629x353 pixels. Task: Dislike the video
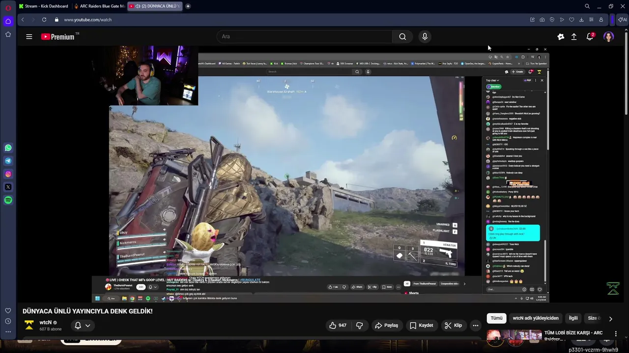359,325
